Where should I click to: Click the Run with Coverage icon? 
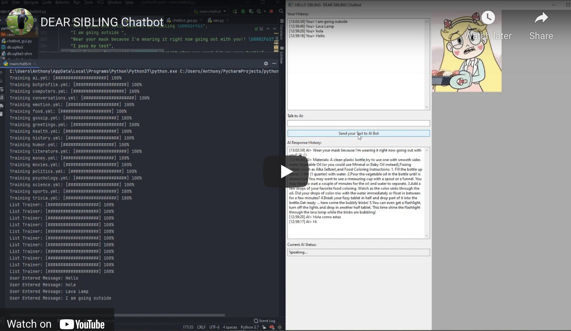tap(251, 11)
